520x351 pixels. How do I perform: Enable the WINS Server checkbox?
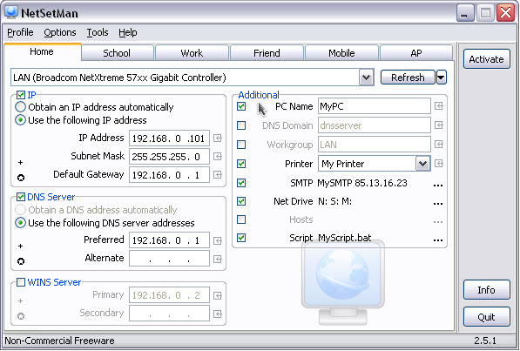click(x=21, y=282)
